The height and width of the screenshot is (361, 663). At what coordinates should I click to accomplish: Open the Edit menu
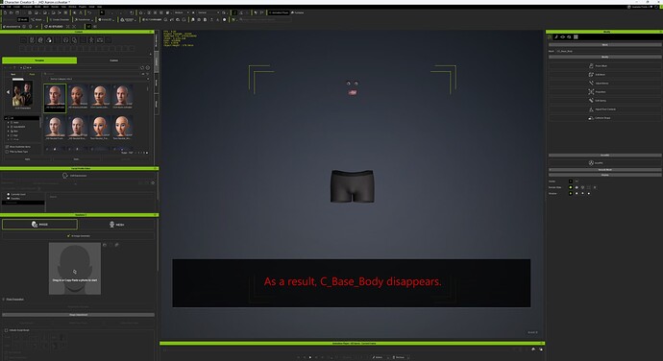pyautogui.click(x=9, y=7)
